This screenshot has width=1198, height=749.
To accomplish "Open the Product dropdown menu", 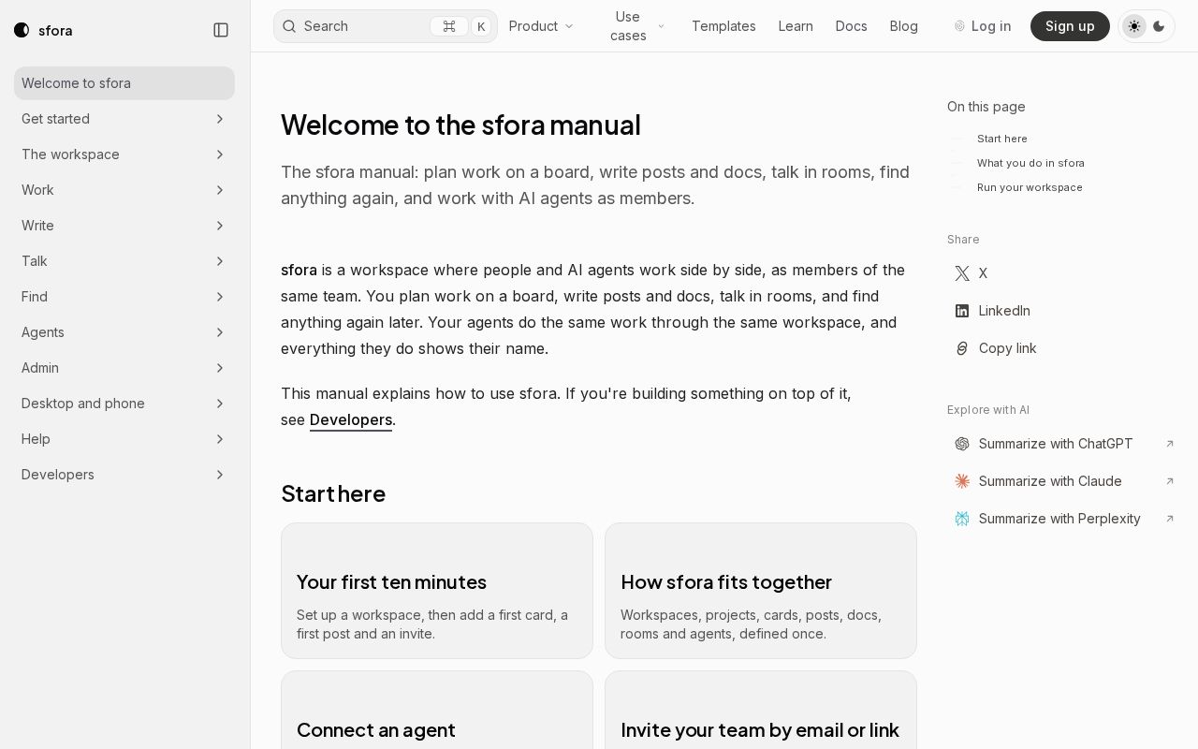I will coord(541,26).
